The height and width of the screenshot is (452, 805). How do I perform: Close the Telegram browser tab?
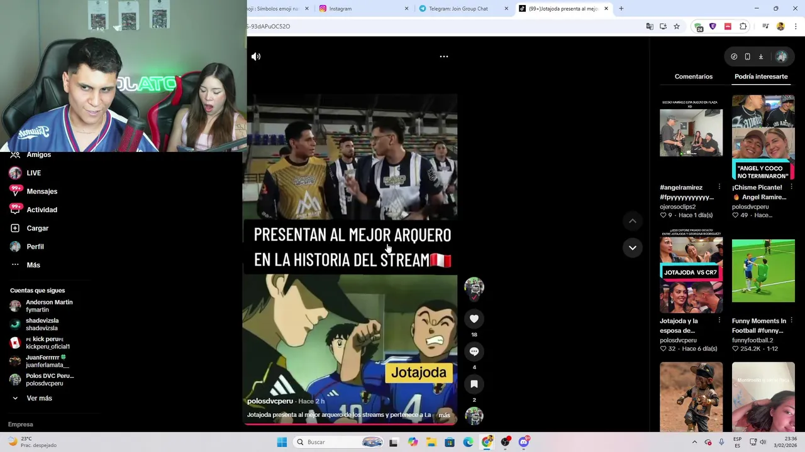click(506, 9)
